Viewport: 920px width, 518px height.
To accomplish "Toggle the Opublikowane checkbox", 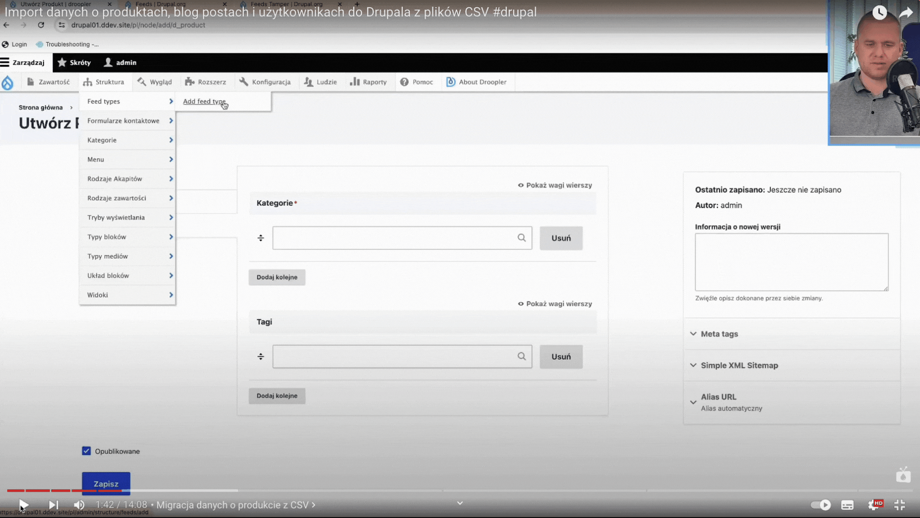I will [x=86, y=451].
